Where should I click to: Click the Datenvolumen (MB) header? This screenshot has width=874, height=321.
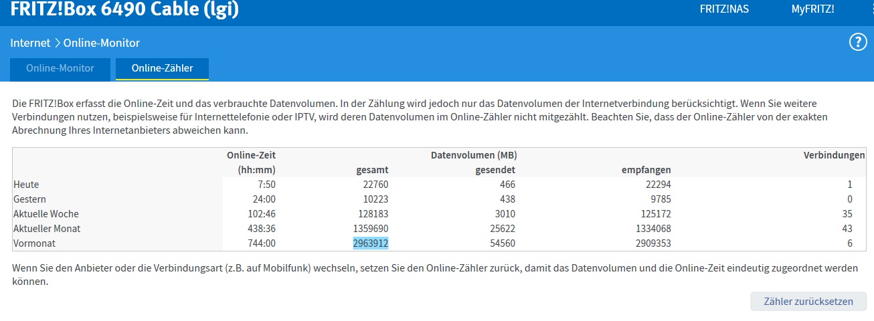473,155
